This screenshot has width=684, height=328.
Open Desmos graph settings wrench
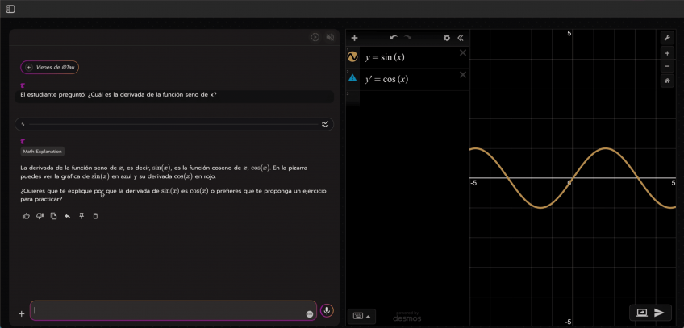tap(667, 38)
